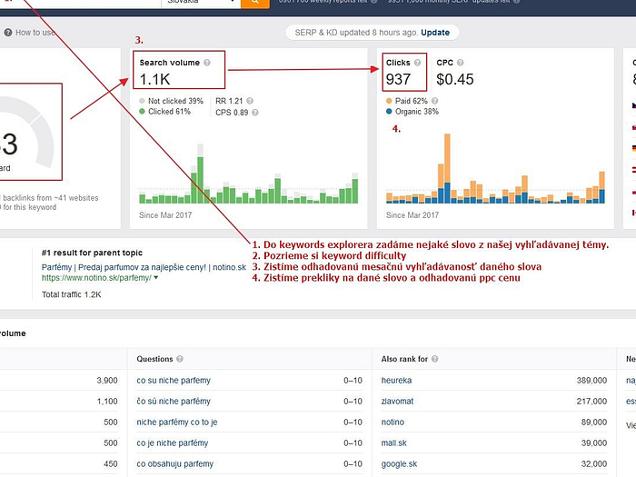The height and width of the screenshot is (477, 636).
Task: Click the Questions column help icon
Action: point(180,360)
